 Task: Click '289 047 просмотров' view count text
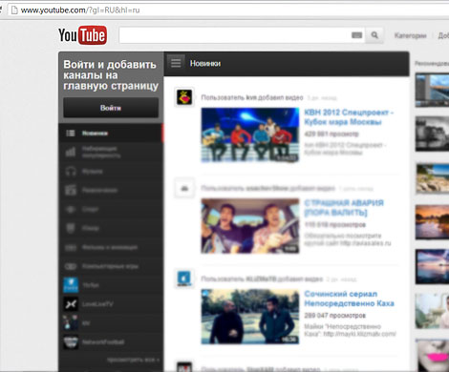335,316
